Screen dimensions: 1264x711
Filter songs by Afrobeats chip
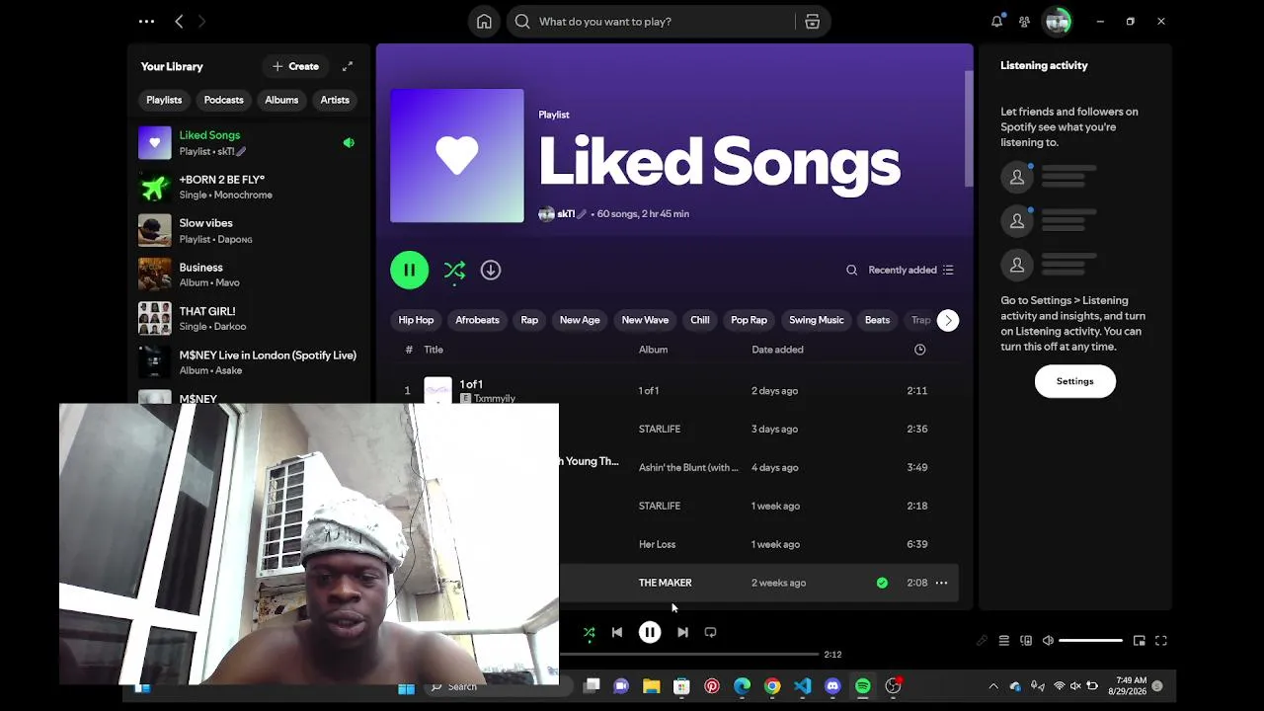click(x=477, y=320)
